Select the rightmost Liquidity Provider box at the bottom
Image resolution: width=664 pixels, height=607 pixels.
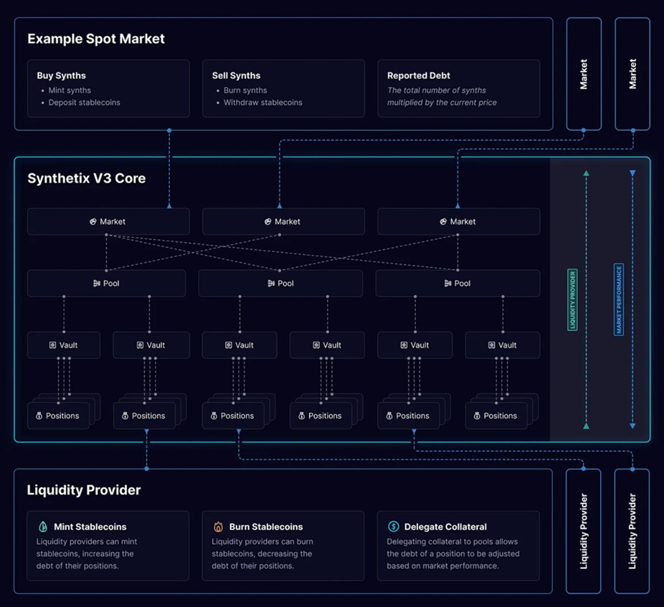click(x=632, y=531)
